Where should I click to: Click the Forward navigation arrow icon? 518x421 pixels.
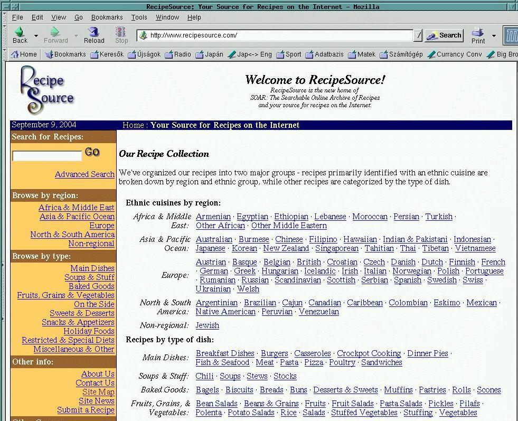click(55, 32)
